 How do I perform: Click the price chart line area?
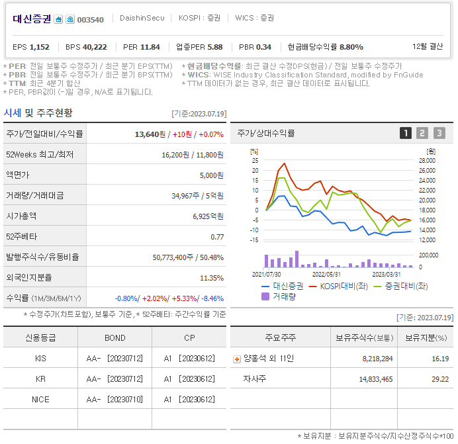pos(339,200)
